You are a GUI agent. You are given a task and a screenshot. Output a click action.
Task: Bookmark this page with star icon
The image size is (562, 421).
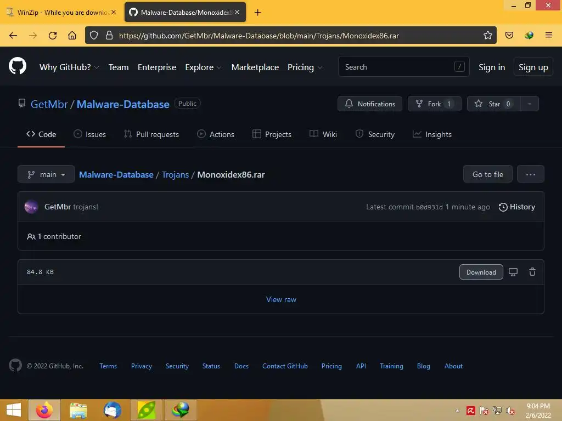click(487, 35)
